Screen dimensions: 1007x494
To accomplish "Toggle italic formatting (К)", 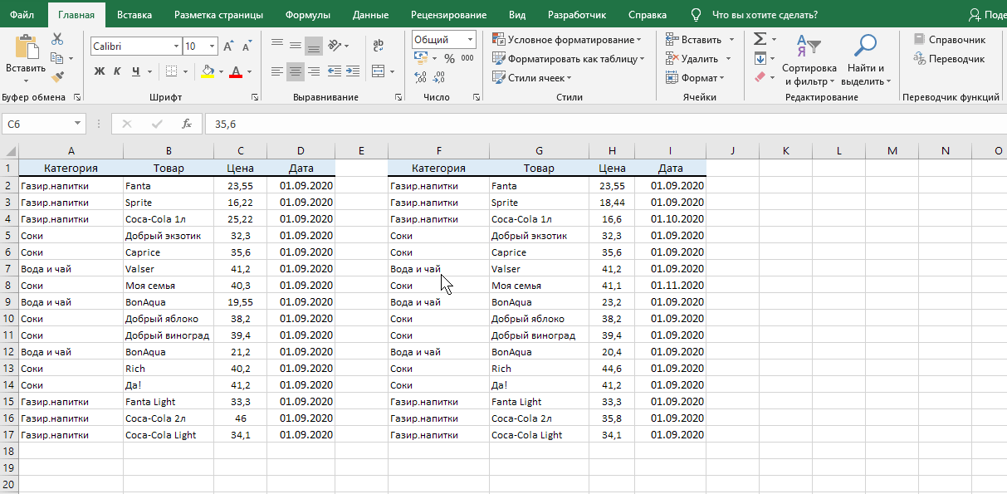I will 117,71.
